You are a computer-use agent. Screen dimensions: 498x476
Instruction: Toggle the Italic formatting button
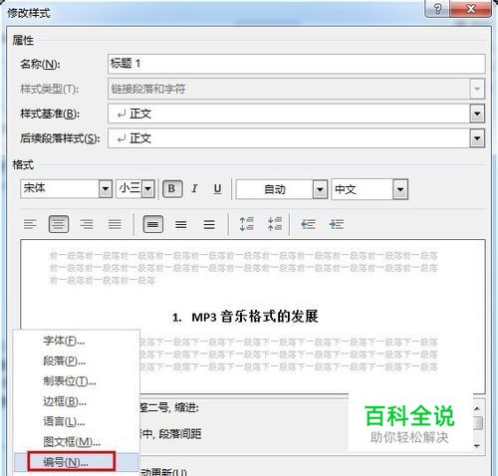(194, 189)
